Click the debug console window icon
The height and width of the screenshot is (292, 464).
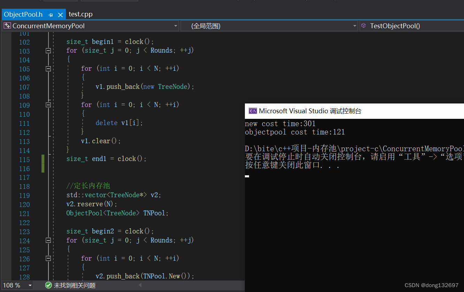click(253, 111)
